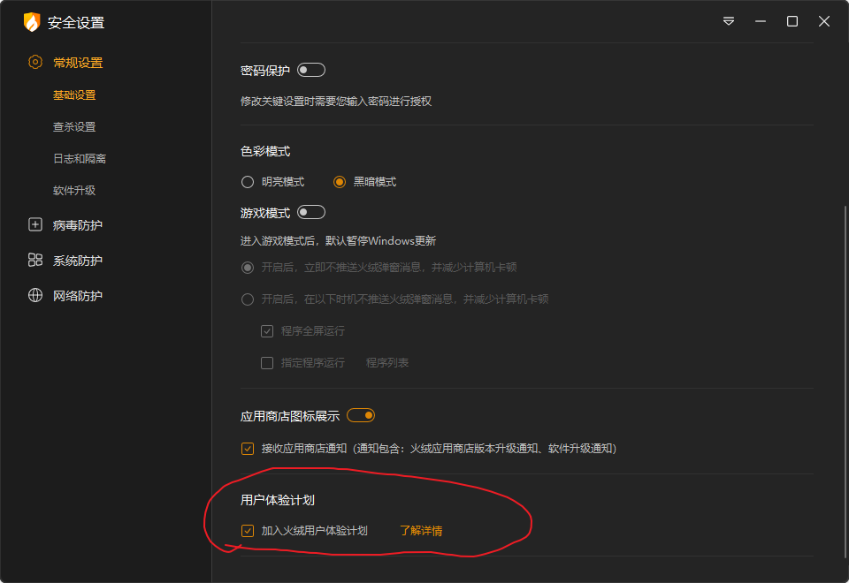Image resolution: width=849 pixels, height=583 pixels.
Task: Maximize the settings window
Action: (792, 21)
